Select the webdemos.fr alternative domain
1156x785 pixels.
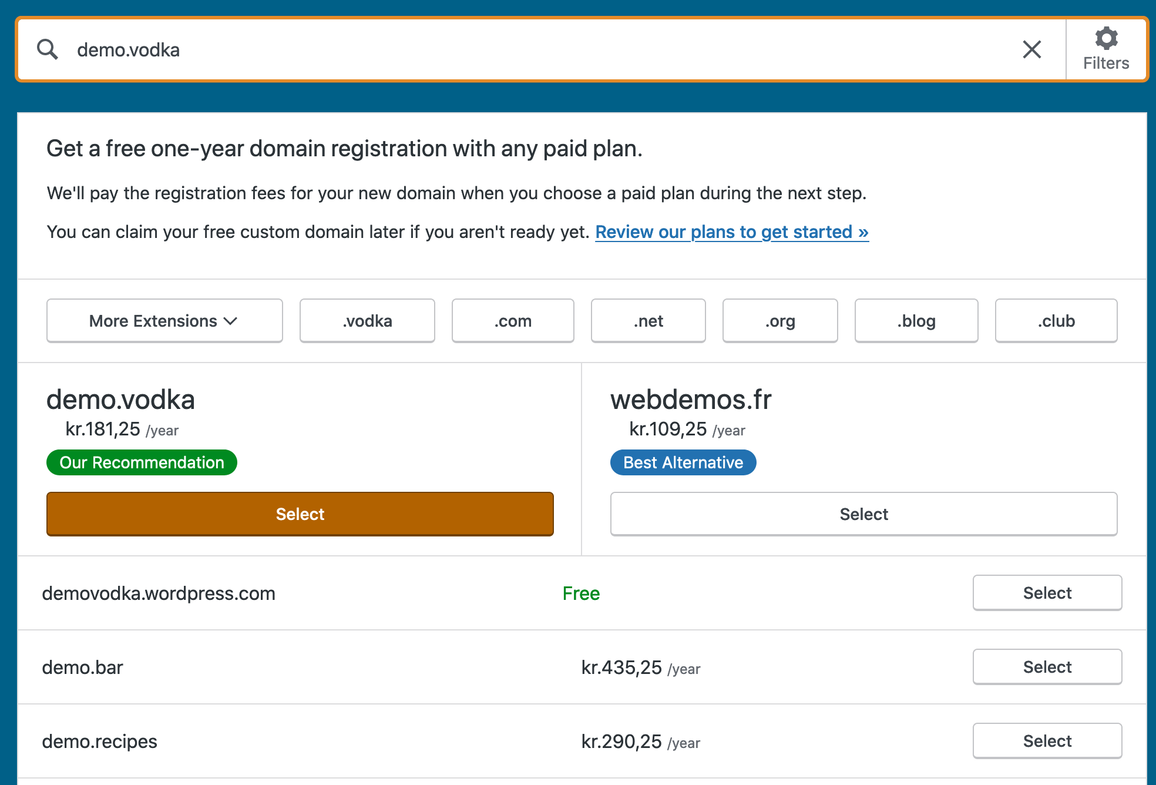click(x=863, y=514)
